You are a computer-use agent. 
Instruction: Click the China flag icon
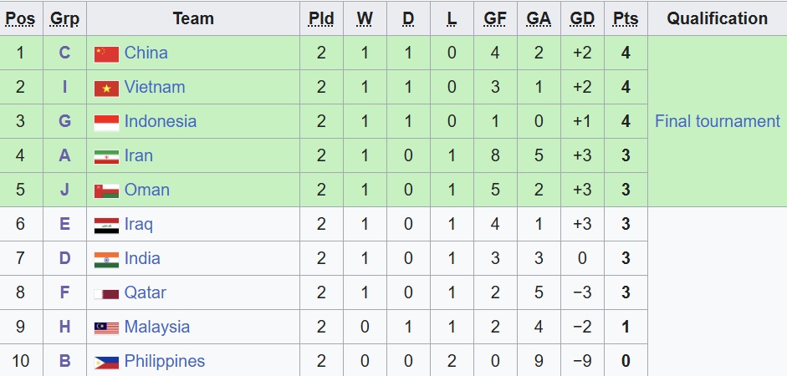[x=106, y=54]
